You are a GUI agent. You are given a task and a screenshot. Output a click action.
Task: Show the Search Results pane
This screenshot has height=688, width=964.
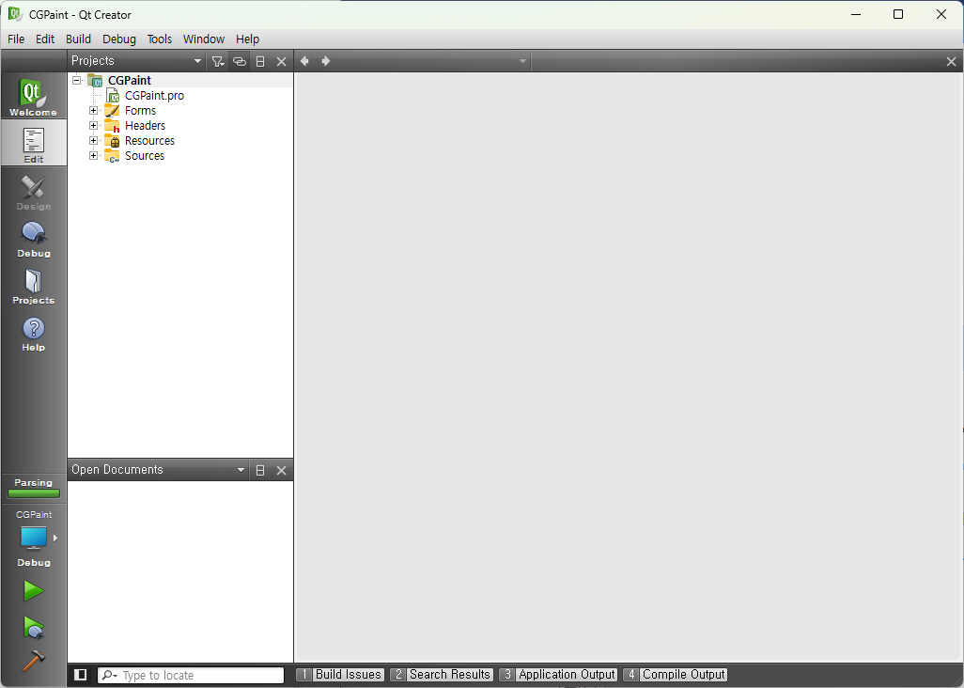[x=442, y=675]
